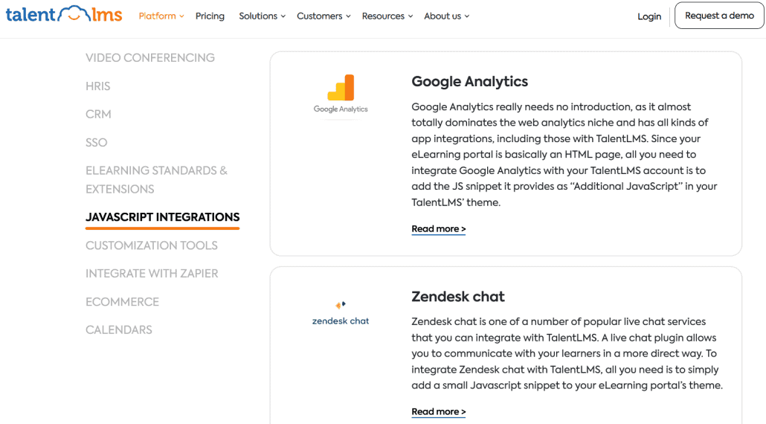The image size is (766, 424).
Task: Click the TalentLMS logo
Action: 64,15
